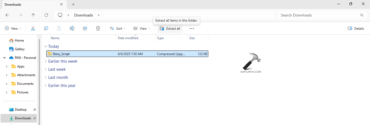The height and width of the screenshot is (125, 370).
Task: Add a new tab with plus button
Action: pyautogui.click(x=73, y=4)
